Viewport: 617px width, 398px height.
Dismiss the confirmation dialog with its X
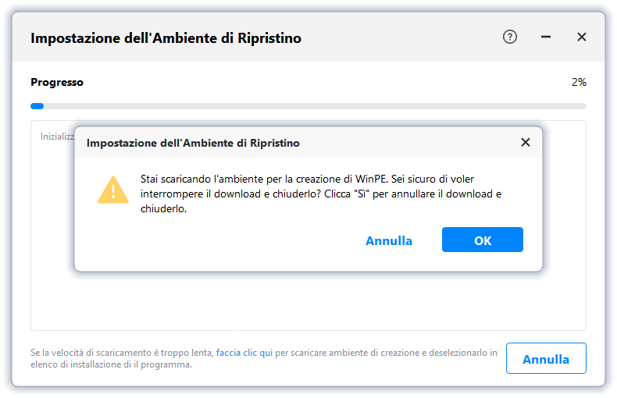(526, 142)
